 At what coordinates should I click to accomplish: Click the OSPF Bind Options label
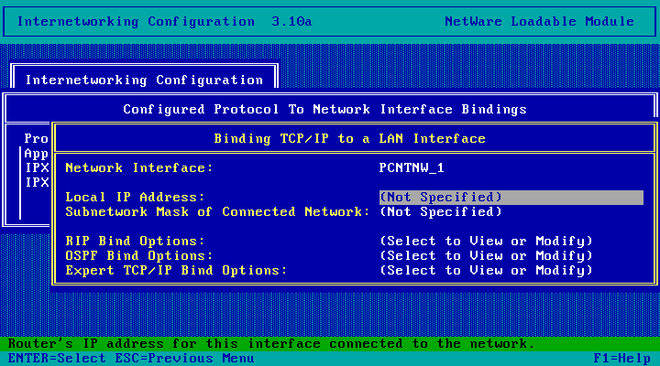pos(139,256)
